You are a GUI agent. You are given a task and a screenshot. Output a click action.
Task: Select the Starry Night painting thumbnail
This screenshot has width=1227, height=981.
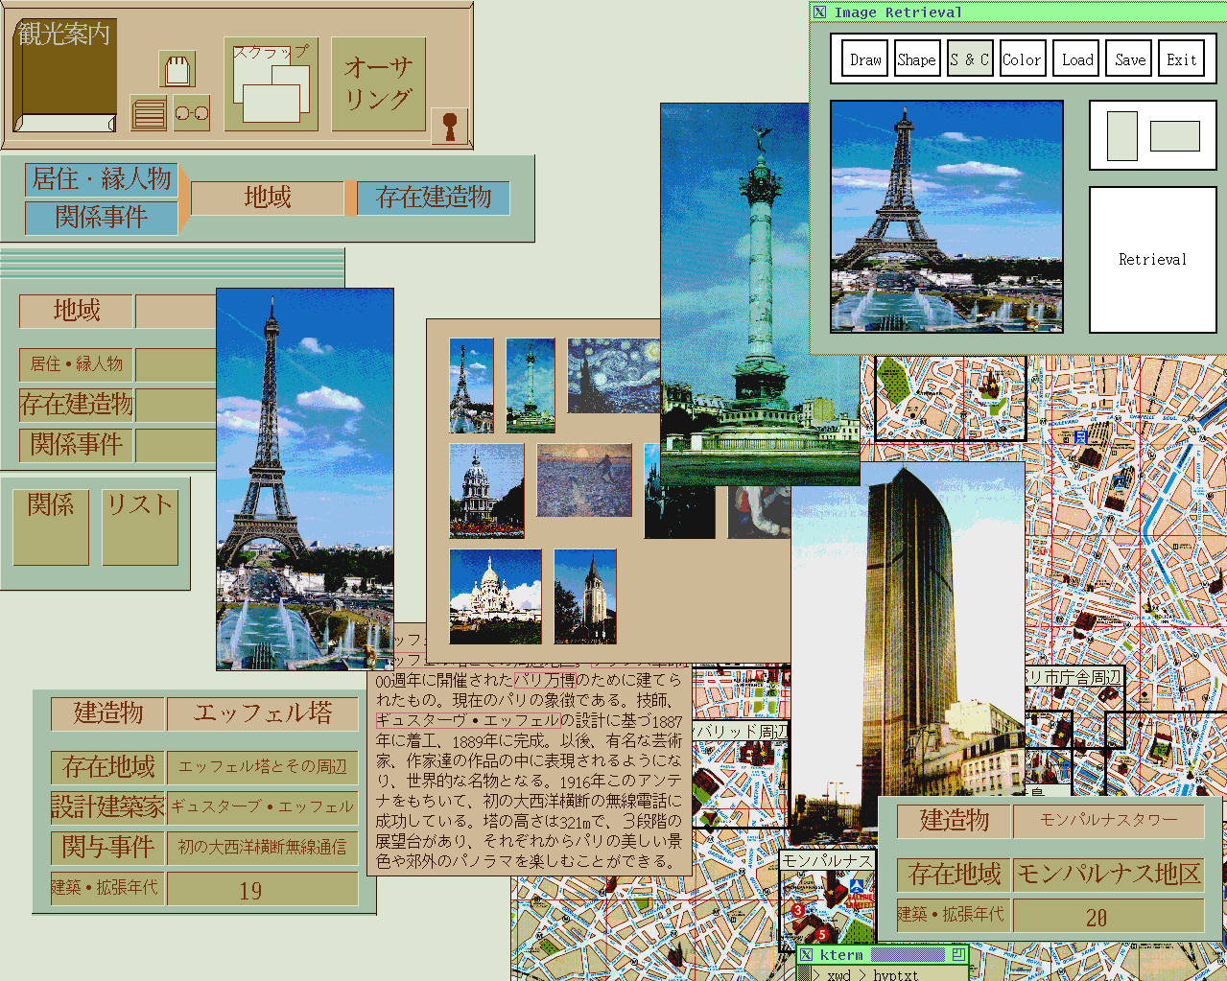(x=614, y=375)
